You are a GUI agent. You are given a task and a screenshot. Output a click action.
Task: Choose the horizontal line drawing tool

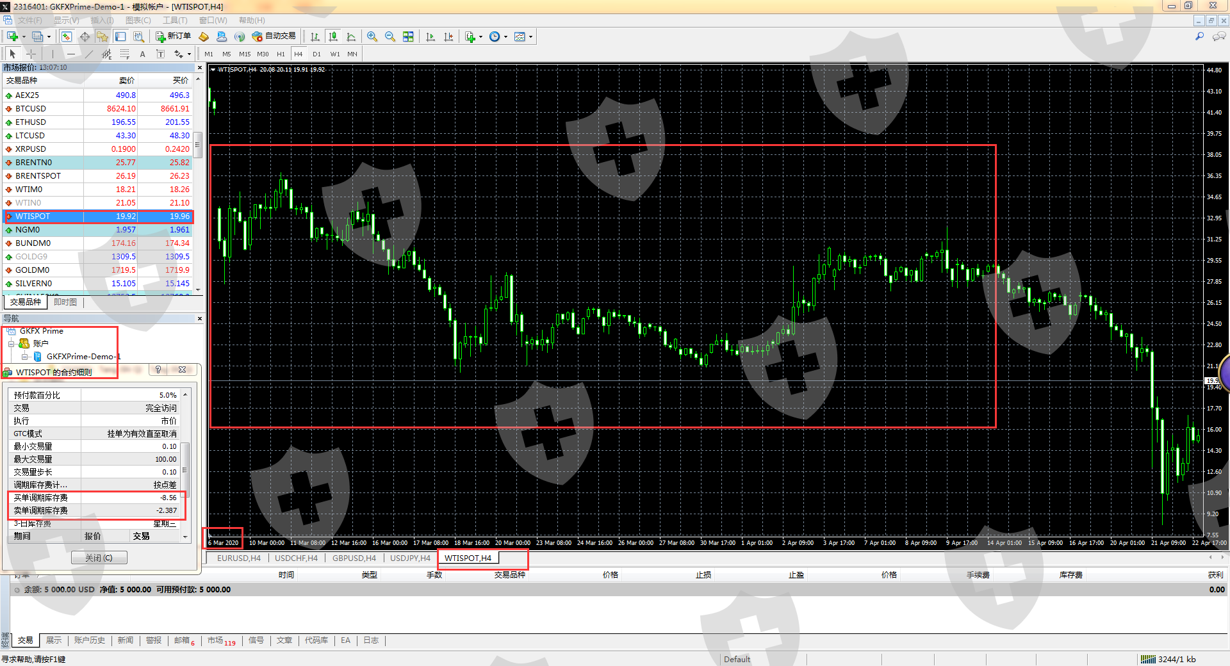click(x=70, y=54)
